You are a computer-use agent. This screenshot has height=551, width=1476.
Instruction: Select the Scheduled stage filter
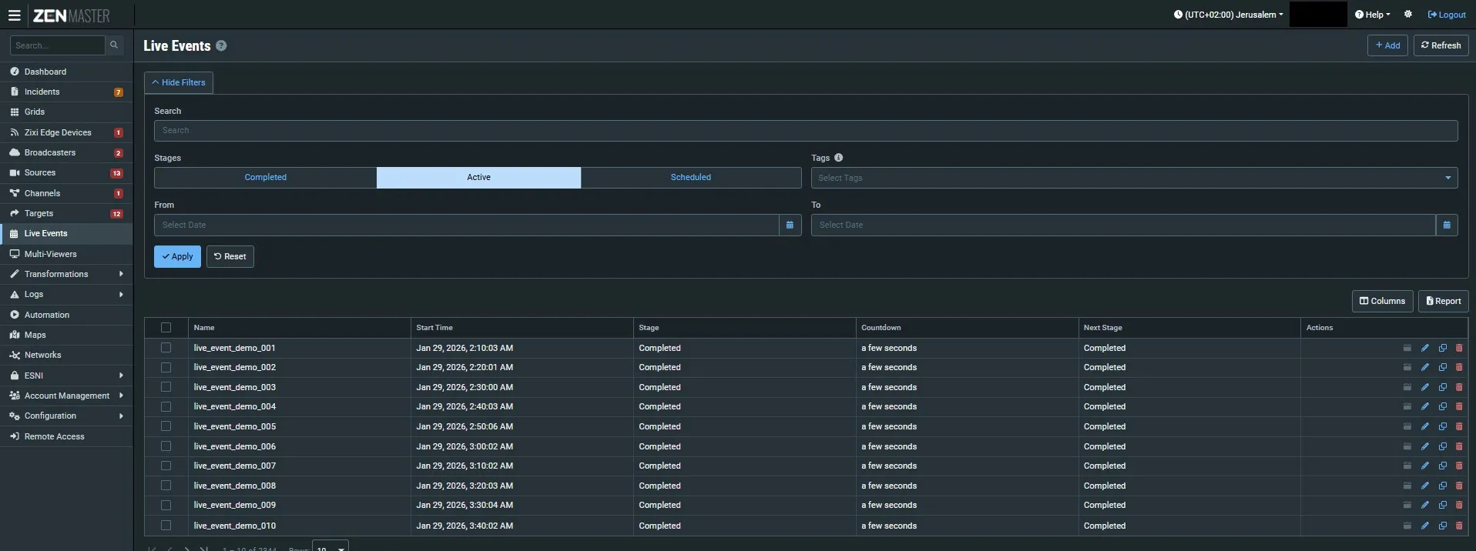point(691,178)
